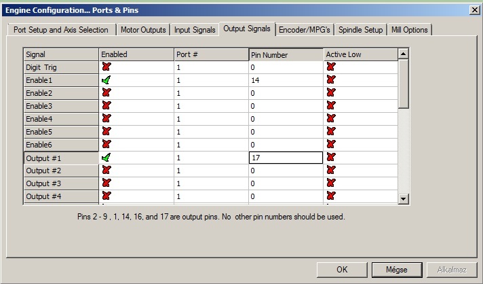This screenshot has width=483, height=284.
Task: Click the Mégse cancel button
Action: [395, 269]
